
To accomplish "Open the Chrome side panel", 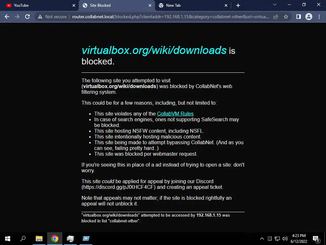I will (299, 17).
